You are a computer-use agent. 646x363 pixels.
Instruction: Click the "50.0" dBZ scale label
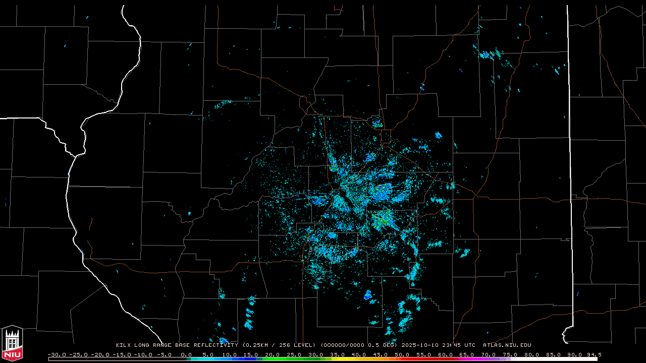coord(402,354)
